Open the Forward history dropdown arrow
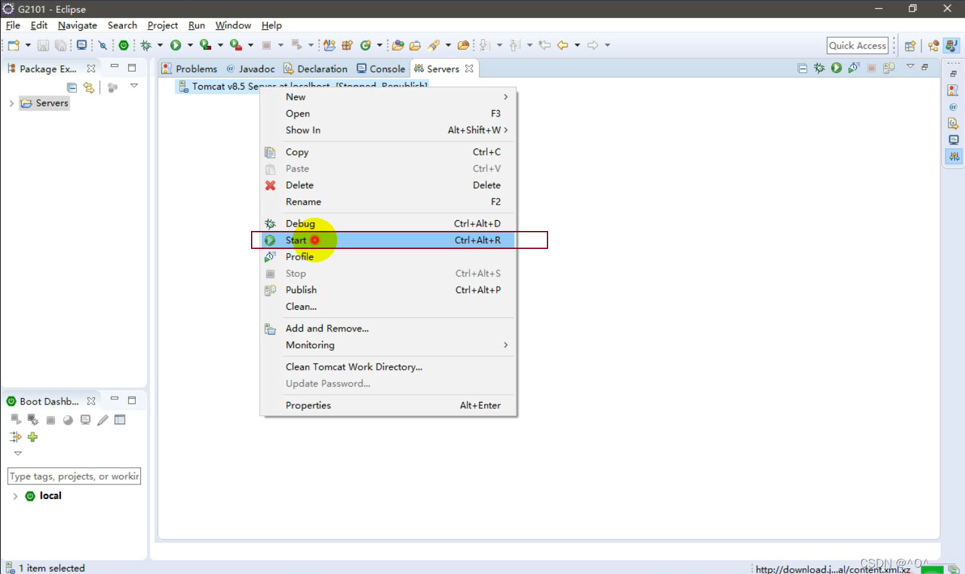Viewport: 965px width, 574px height. pos(607,45)
